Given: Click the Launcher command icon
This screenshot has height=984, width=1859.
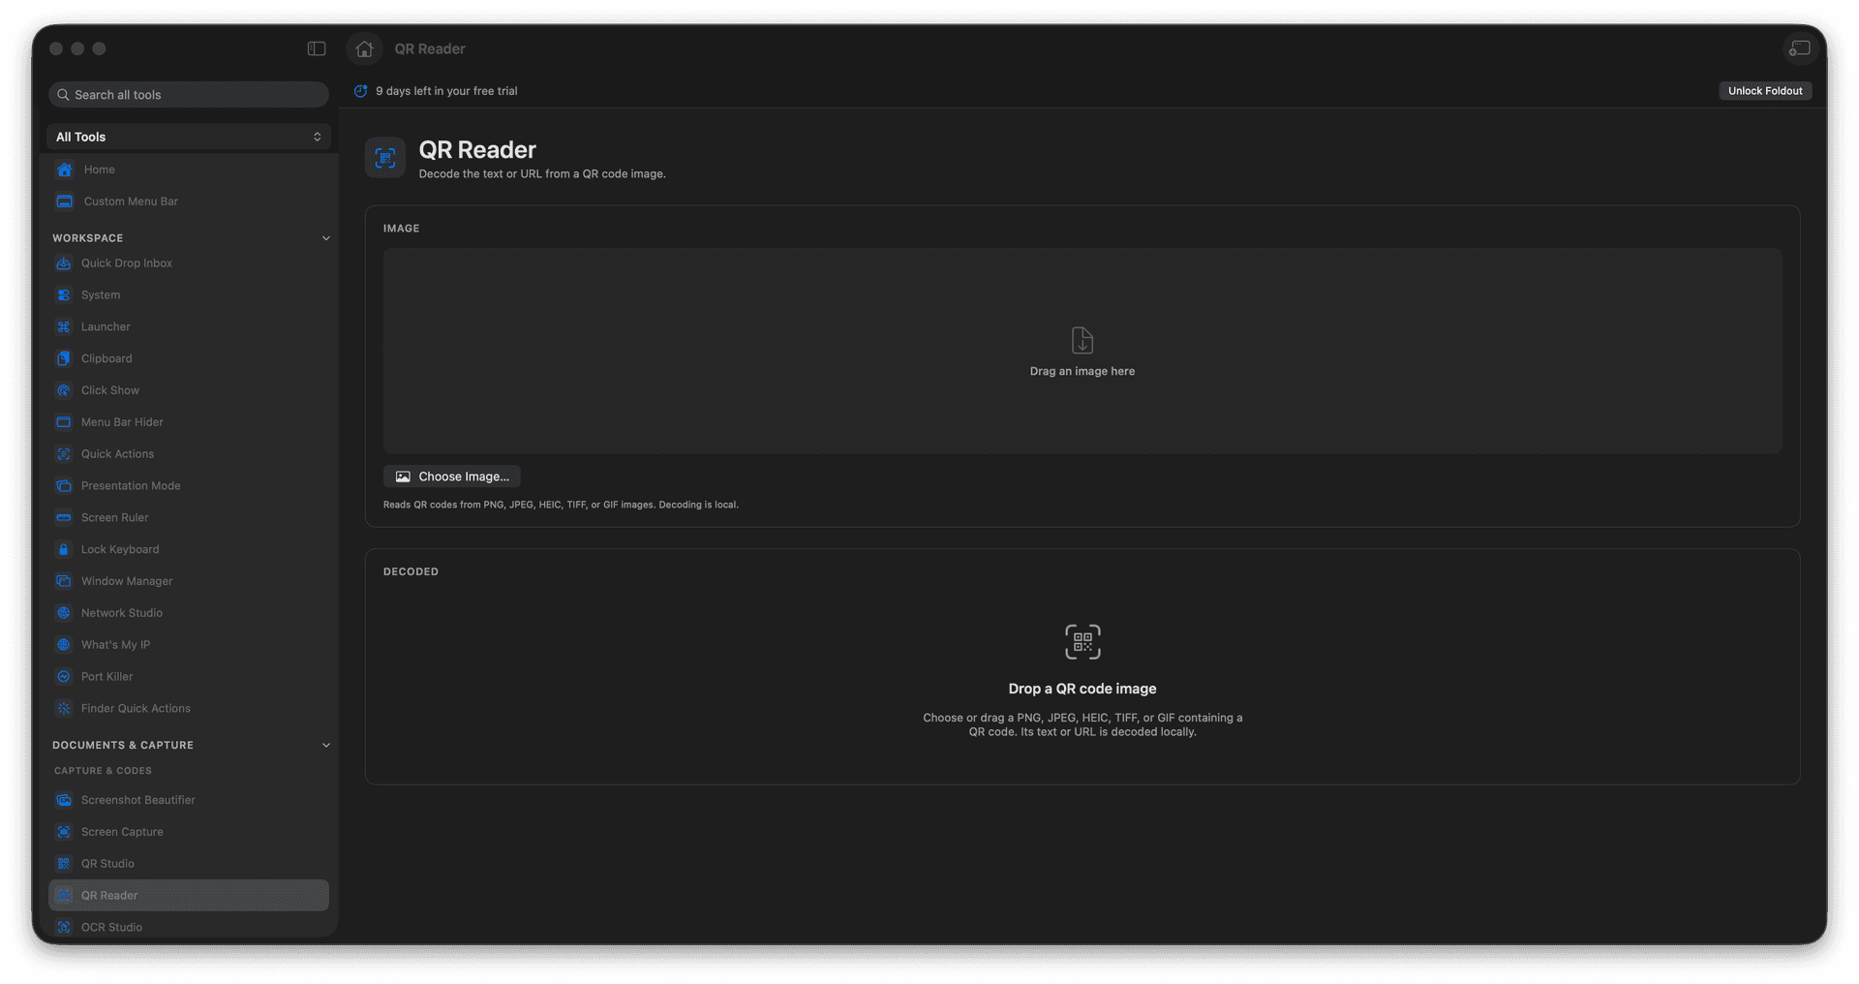Looking at the screenshot, I should click(64, 327).
